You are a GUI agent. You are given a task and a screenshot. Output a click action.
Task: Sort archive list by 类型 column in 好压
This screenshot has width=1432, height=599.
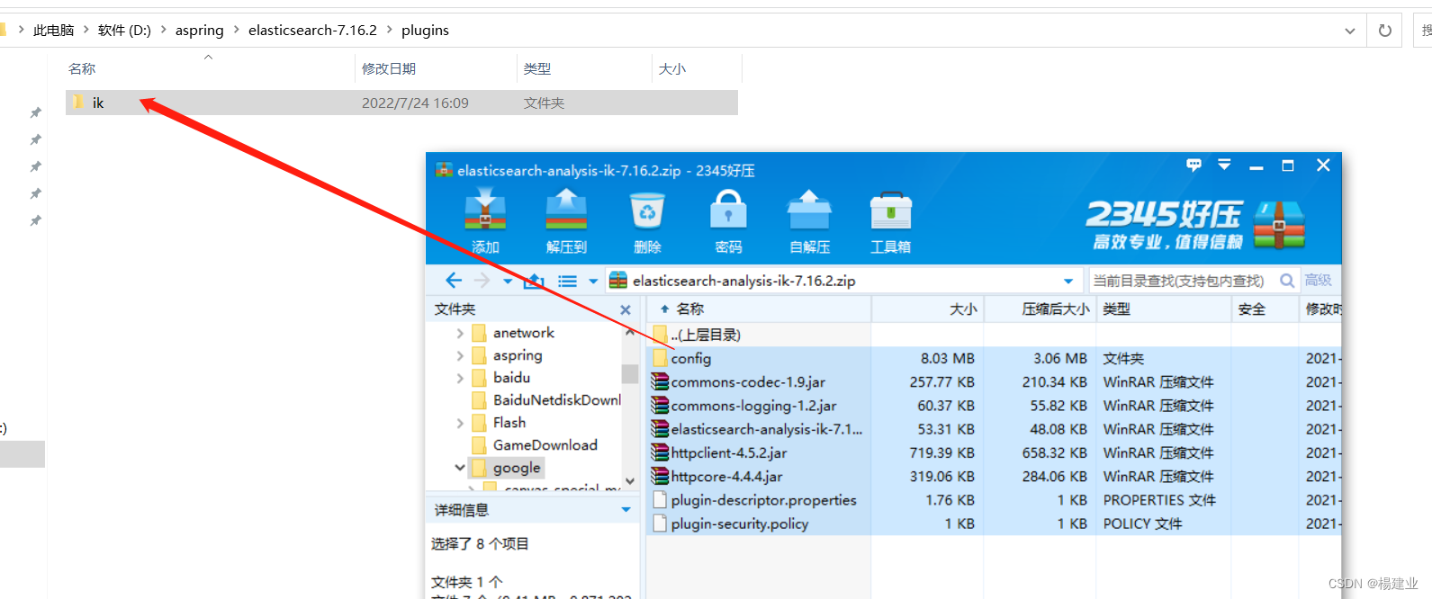click(1163, 309)
